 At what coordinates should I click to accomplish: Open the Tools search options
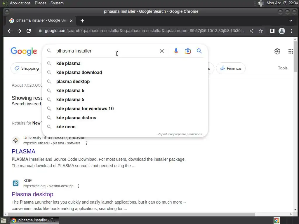coord(283,68)
